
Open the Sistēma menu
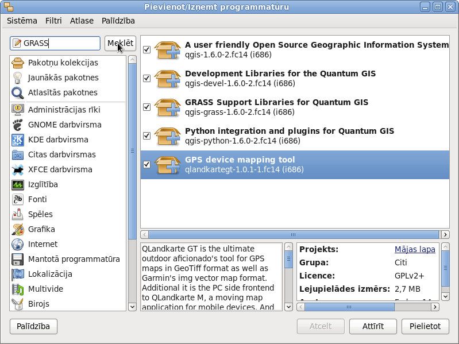(22, 21)
